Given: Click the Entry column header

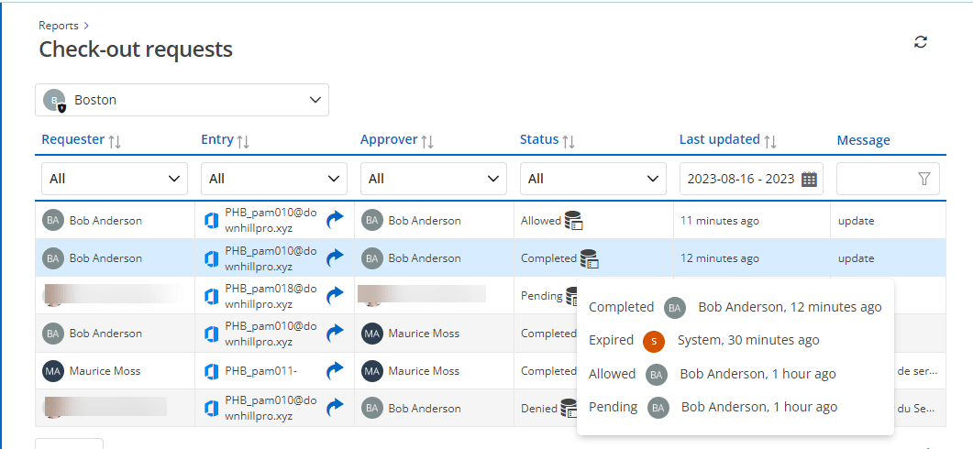Looking at the screenshot, I should pos(217,140).
